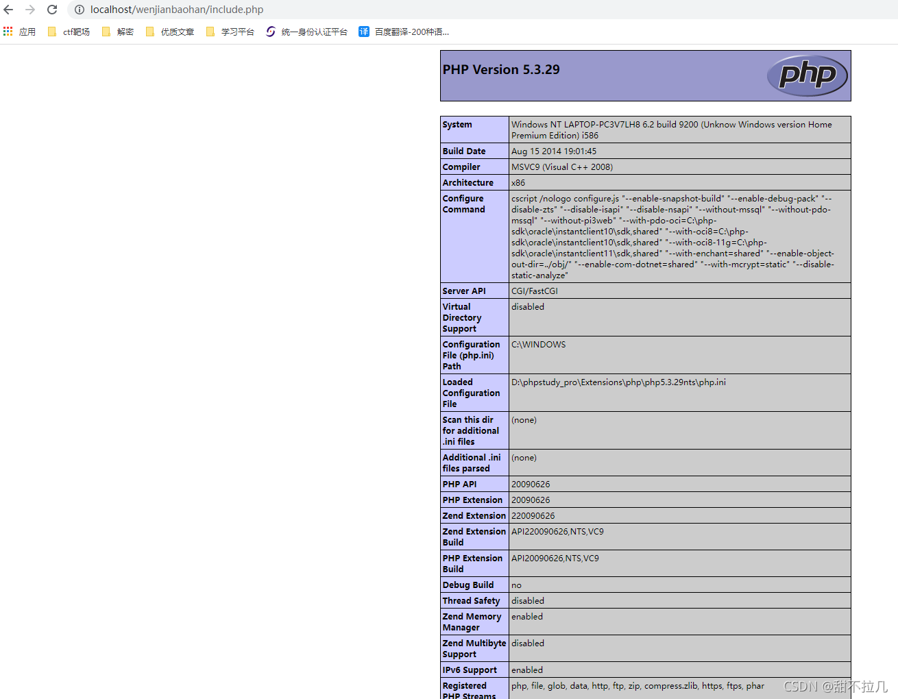Click the 'Aug 15 2014 19:01:45' value
Viewport: 898px width, 699px height.
pyautogui.click(x=554, y=151)
